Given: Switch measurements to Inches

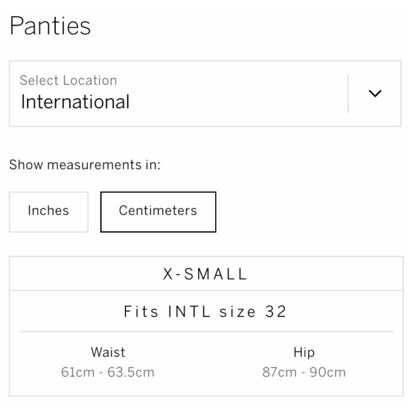Looking at the screenshot, I should pos(49,211).
